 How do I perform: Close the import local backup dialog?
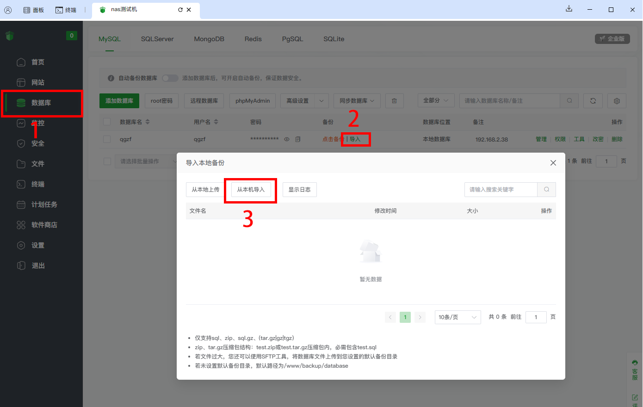click(553, 163)
